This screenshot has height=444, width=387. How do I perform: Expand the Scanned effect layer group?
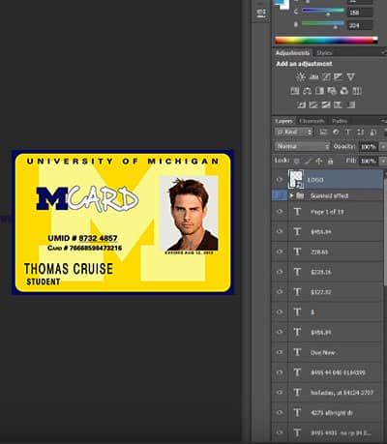291,195
